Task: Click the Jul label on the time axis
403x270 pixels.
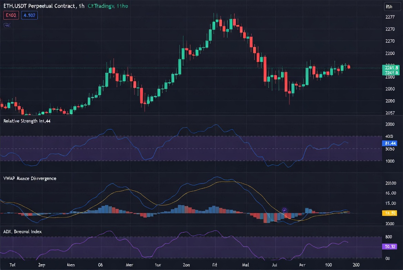Action: 275,265
